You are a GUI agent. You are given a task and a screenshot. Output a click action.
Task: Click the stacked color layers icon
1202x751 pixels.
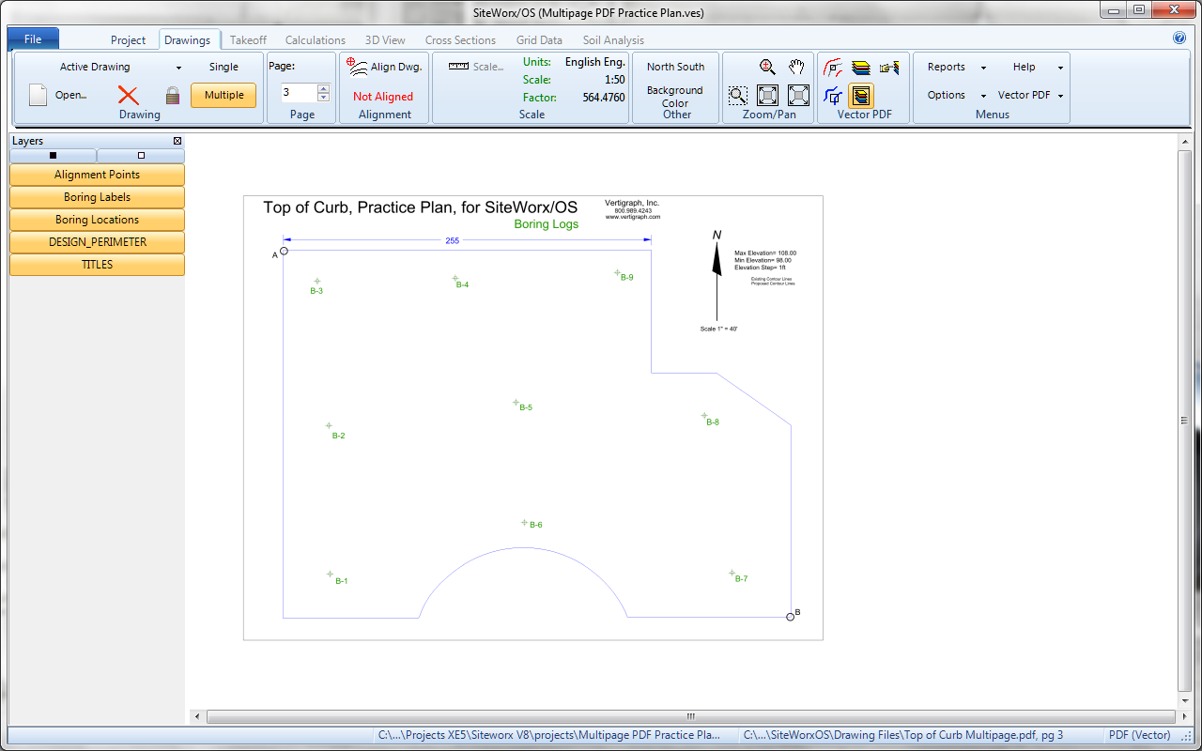tap(861, 68)
